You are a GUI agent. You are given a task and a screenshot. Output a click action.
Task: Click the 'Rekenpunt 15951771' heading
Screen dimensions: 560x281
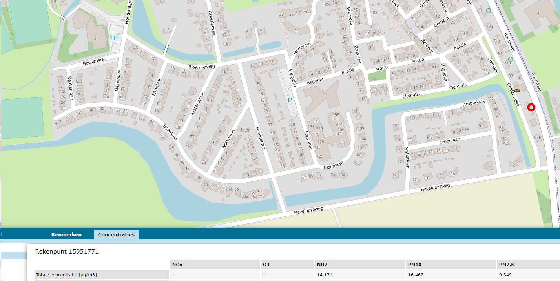67,252
